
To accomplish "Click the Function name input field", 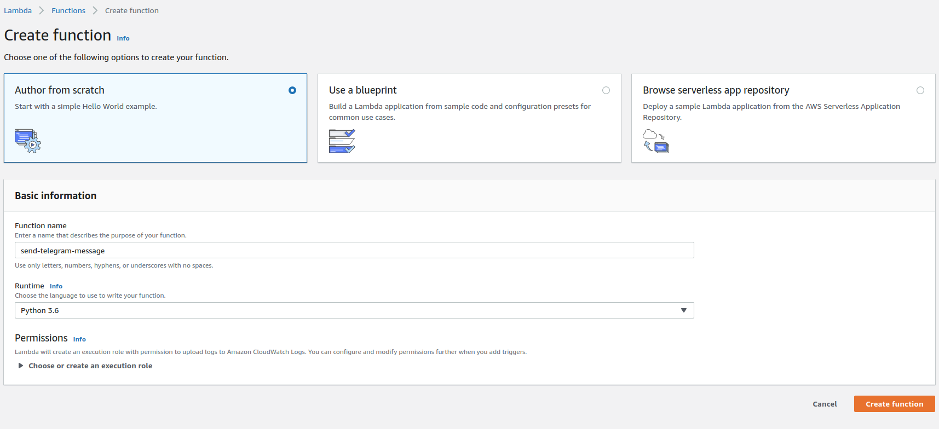I will [x=354, y=251].
